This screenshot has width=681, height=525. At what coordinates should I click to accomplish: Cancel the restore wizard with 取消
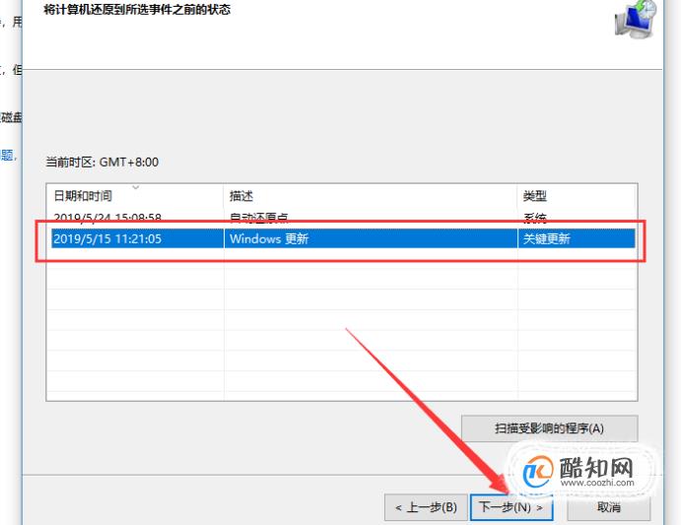[x=608, y=507]
